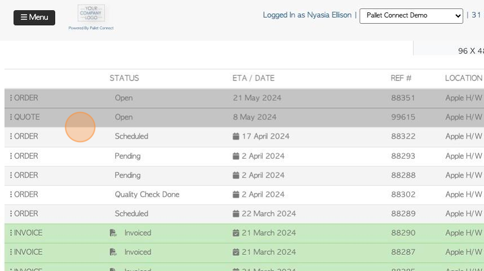
Task: Click the calendar icon beside 17 April 2024
Action: coord(236,136)
